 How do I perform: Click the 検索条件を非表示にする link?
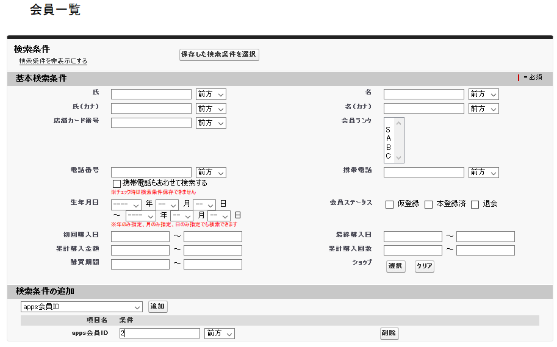click(x=53, y=61)
